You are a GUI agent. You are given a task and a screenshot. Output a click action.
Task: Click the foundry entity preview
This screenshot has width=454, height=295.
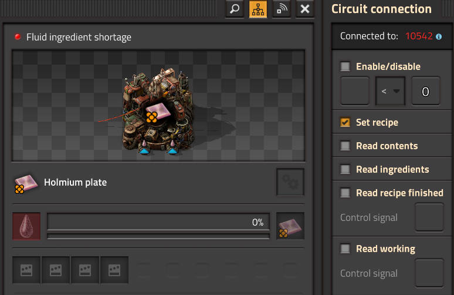158,106
